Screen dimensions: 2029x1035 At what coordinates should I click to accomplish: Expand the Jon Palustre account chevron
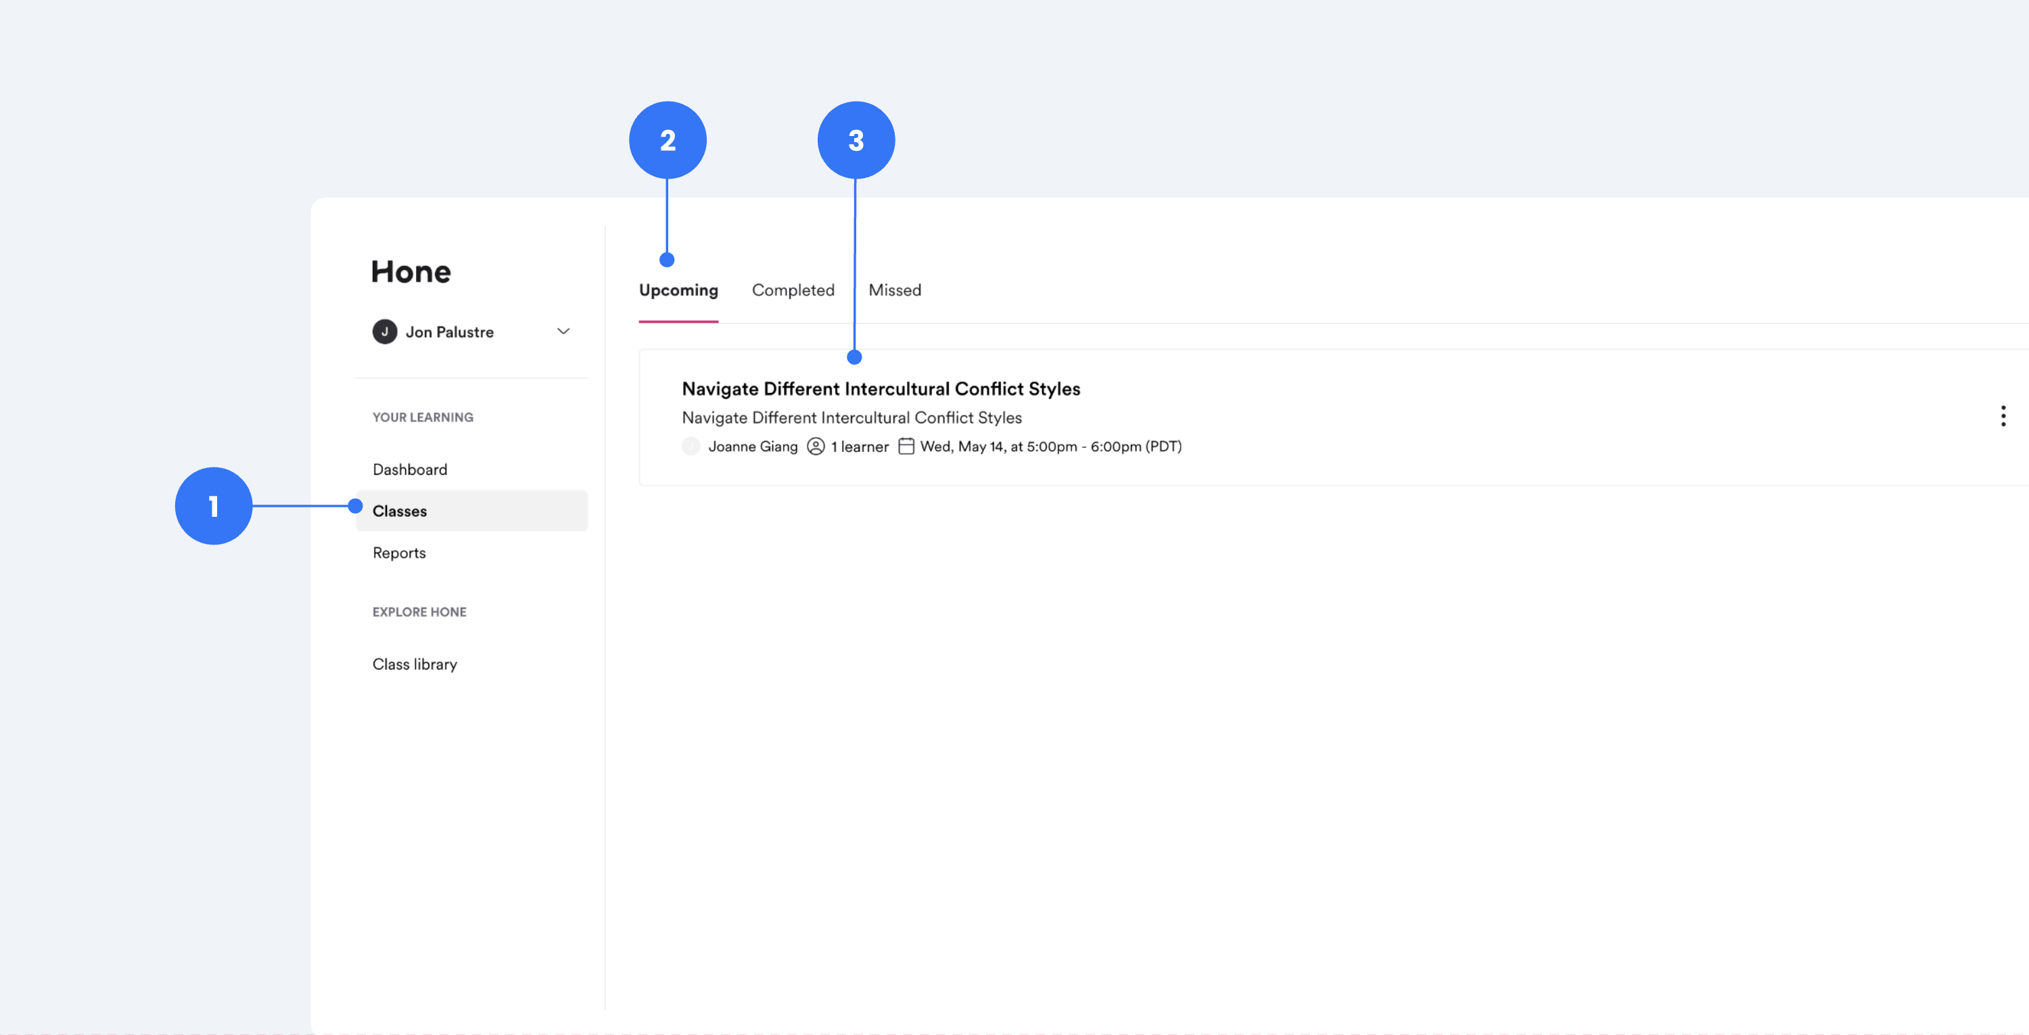[563, 331]
